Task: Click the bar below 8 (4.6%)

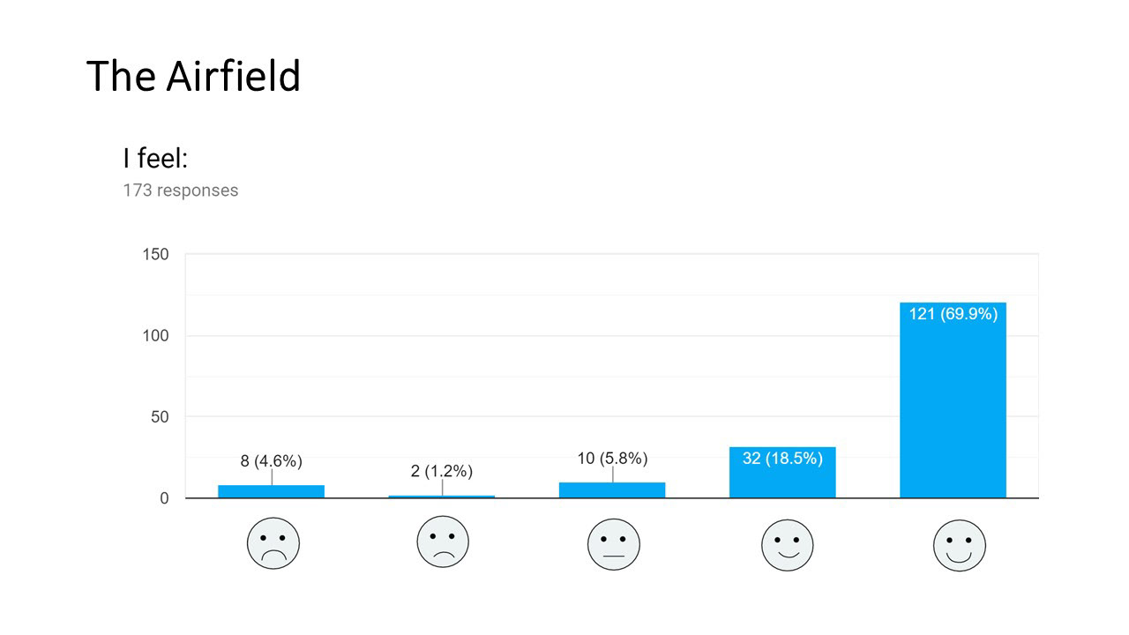Action: [272, 491]
